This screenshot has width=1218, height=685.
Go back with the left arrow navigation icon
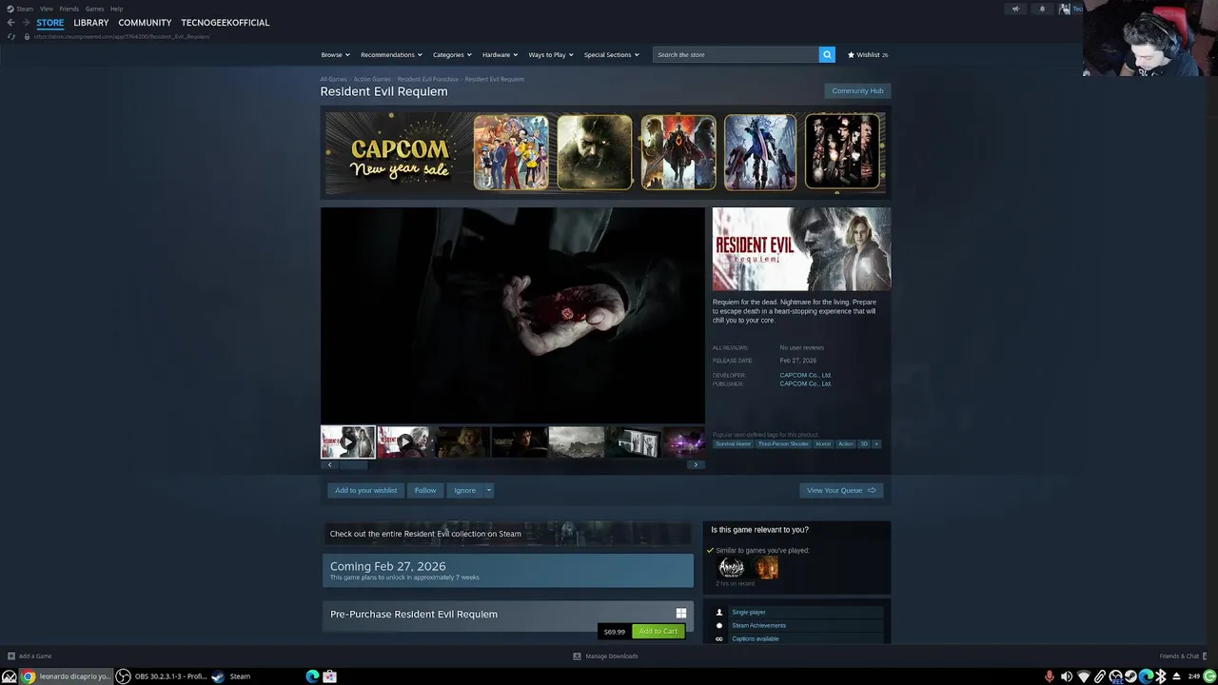coord(10,23)
